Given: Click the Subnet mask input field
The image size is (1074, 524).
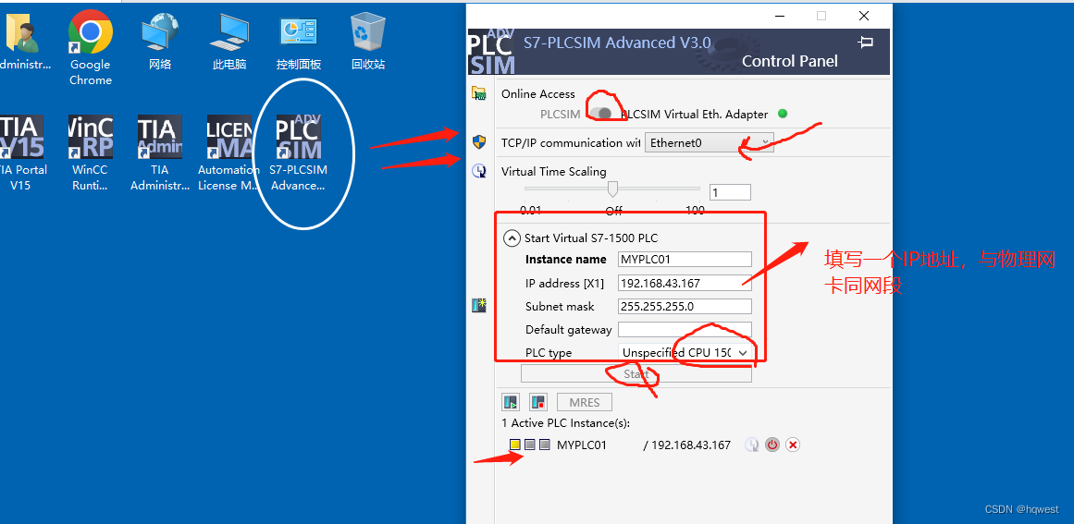Looking at the screenshot, I should click(x=685, y=306).
